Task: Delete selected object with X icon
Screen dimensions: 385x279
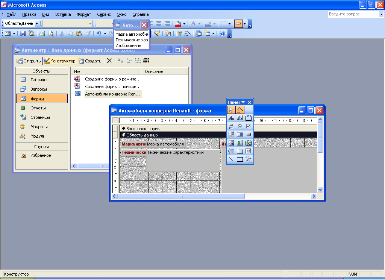Action: (109, 61)
